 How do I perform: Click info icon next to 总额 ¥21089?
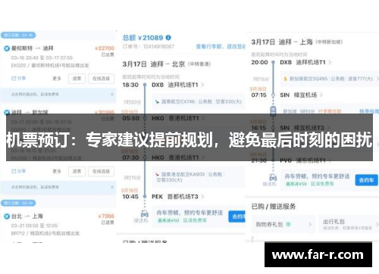168,38
